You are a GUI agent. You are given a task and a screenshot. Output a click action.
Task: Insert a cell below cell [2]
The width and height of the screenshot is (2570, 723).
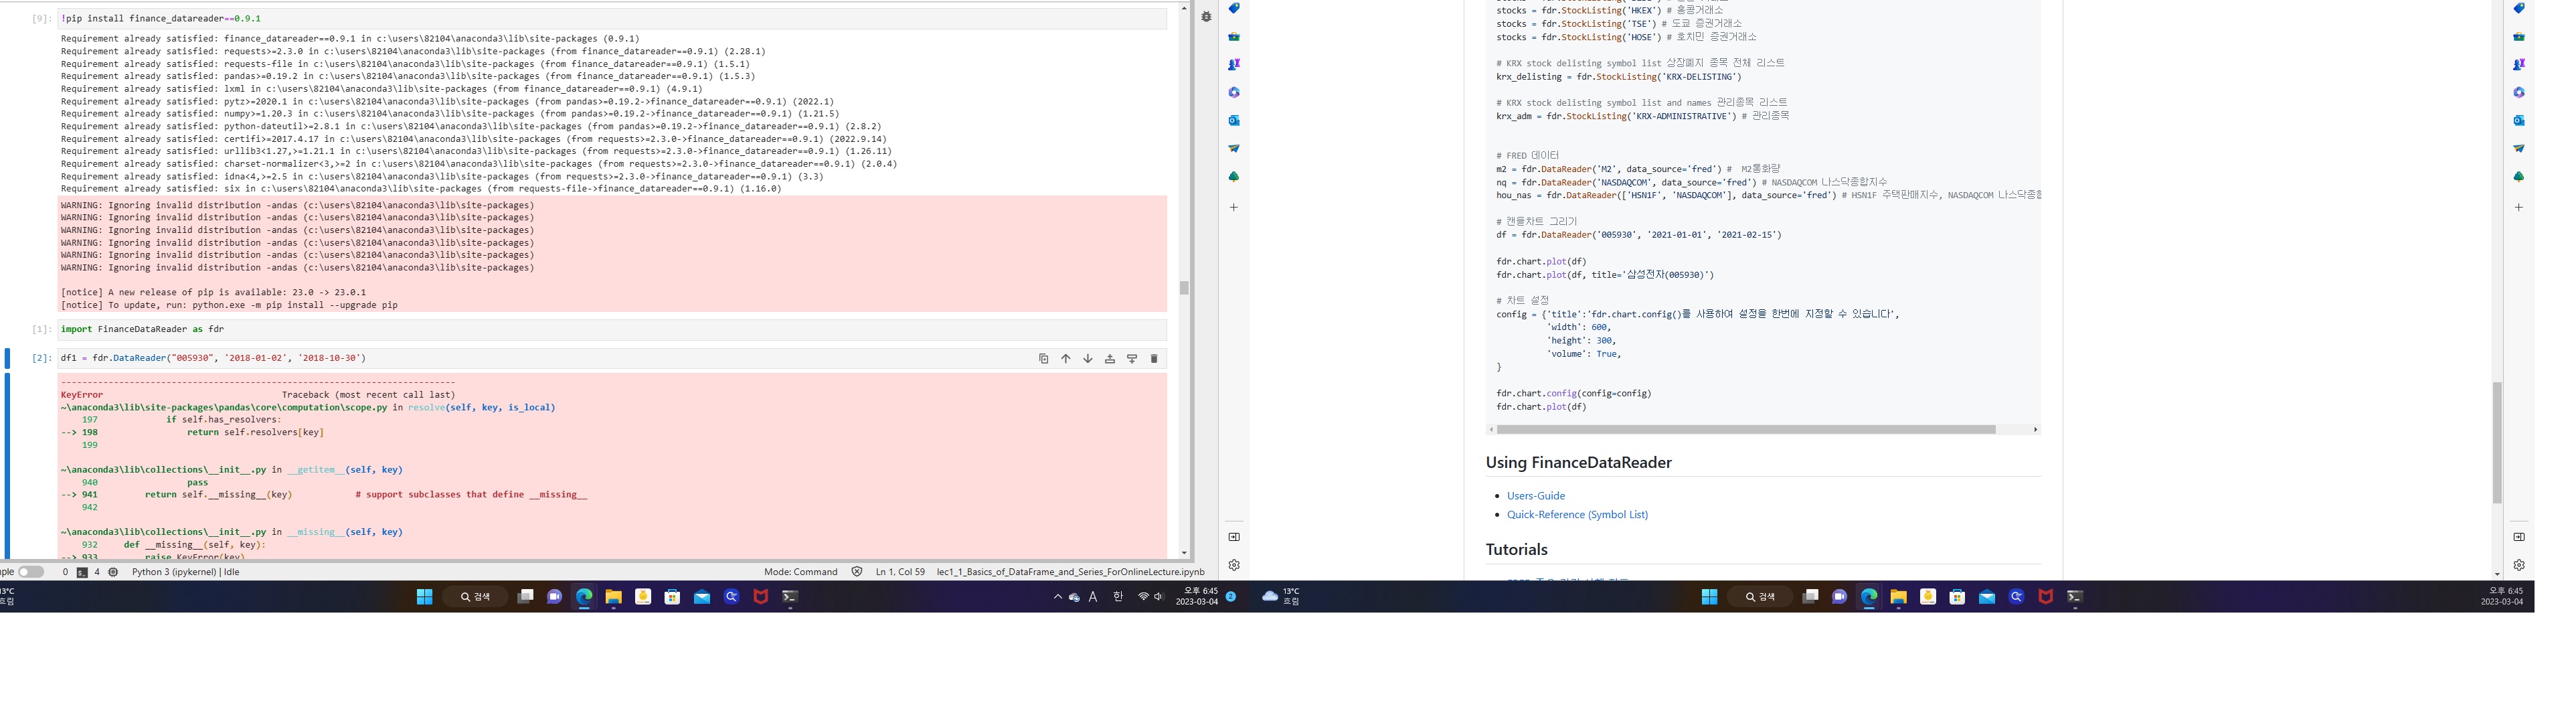coord(1131,359)
